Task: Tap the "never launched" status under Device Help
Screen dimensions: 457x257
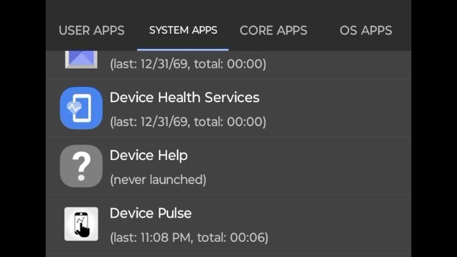Action: pos(158,180)
